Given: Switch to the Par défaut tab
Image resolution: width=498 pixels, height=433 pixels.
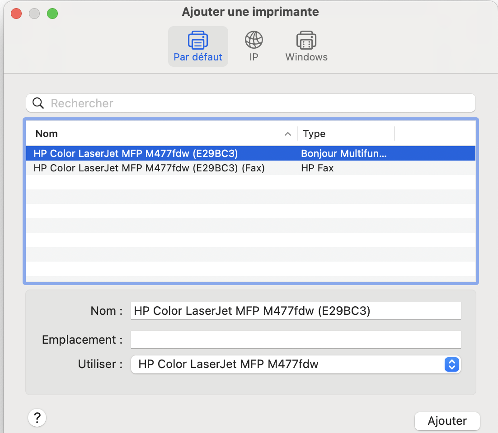Looking at the screenshot, I should tap(198, 46).
